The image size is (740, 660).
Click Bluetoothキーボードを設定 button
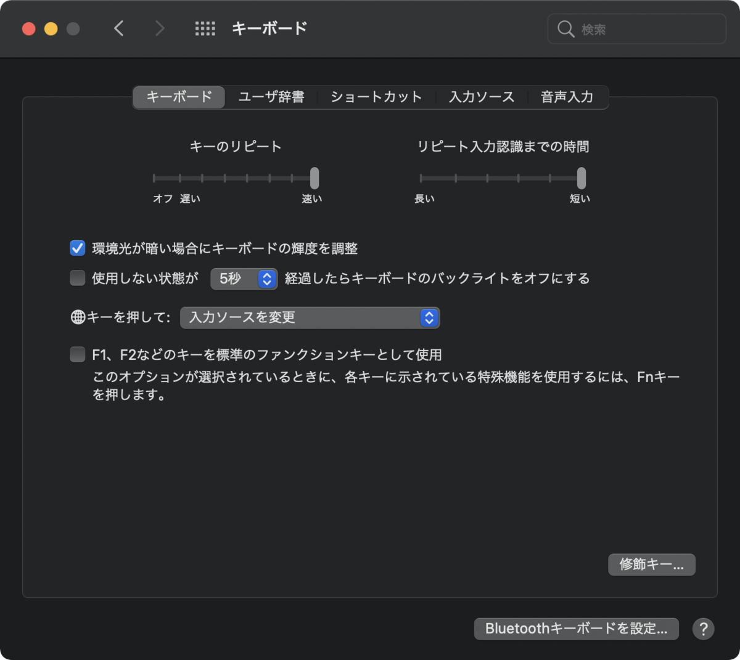(x=576, y=629)
